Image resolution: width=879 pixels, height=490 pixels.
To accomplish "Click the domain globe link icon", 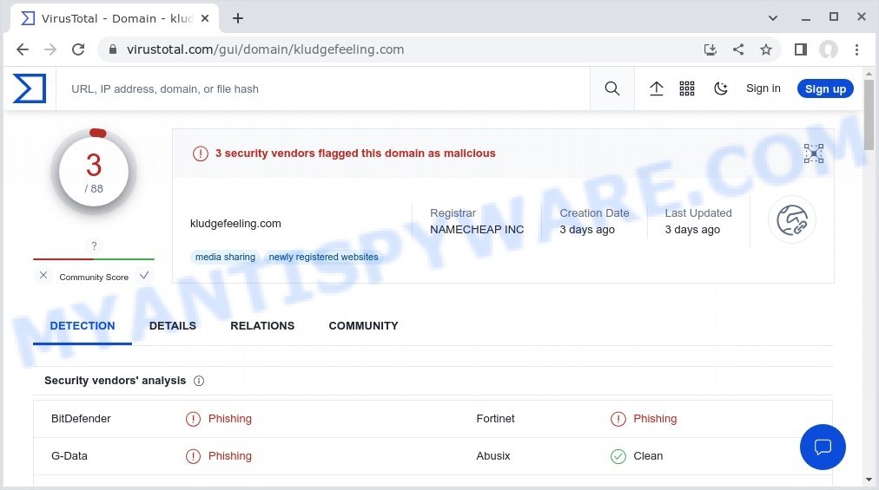I will (x=791, y=219).
